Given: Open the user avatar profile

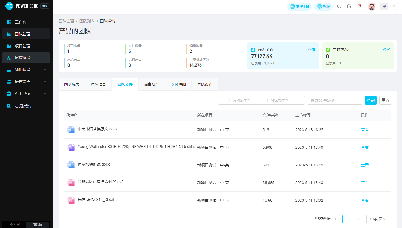Looking at the screenshot, I should (x=372, y=7).
